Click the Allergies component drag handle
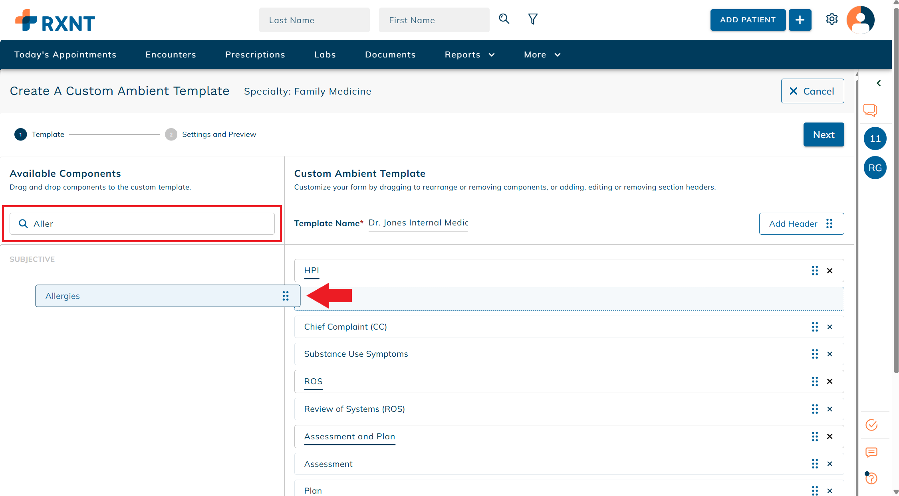 click(x=286, y=296)
